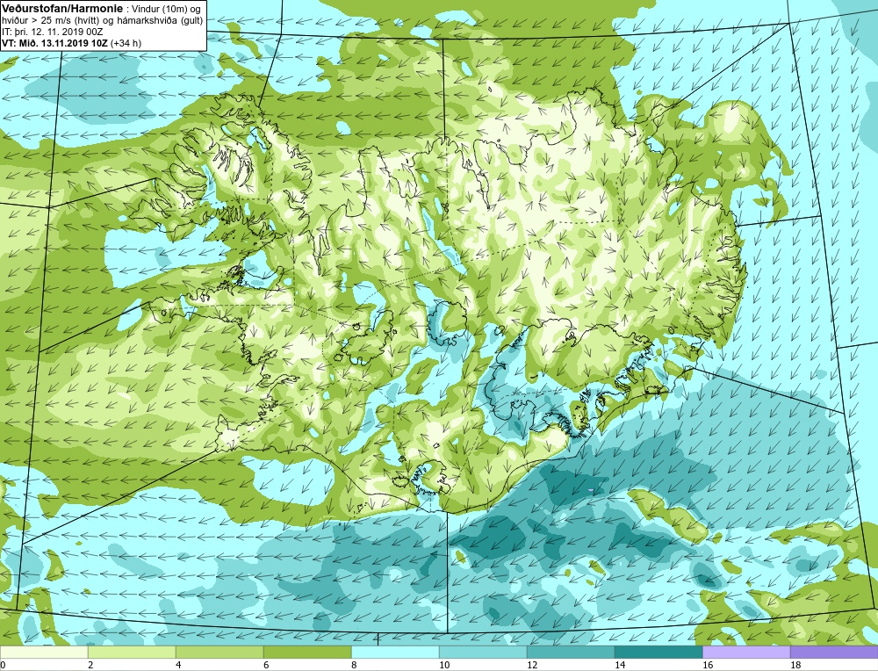The width and height of the screenshot is (878, 671).
Task: Click the legend value label '16'
Action: pyautogui.click(x=708, y=665)
